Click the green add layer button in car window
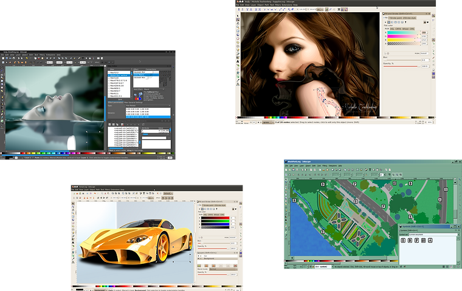This screenshot has width=462, height=291. (199, 266)
